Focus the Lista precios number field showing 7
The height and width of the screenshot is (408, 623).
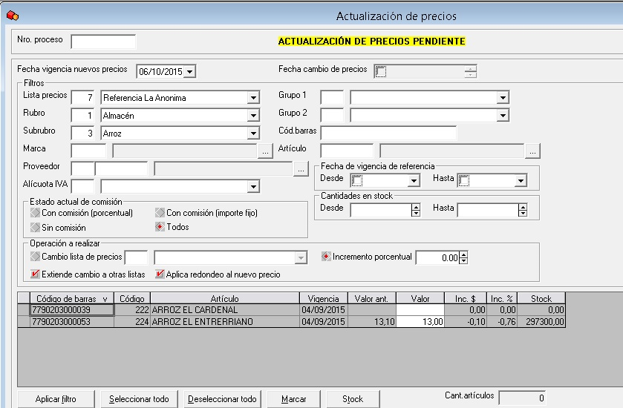[82, 97]
